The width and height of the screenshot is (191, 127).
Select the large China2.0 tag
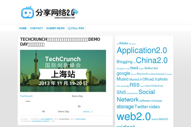tap(152, 60)
